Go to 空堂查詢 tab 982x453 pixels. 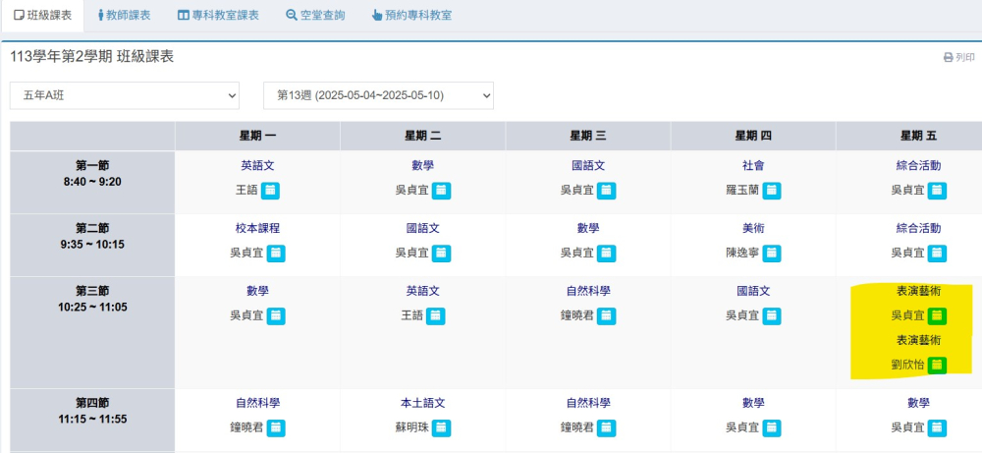pos(315,16)
